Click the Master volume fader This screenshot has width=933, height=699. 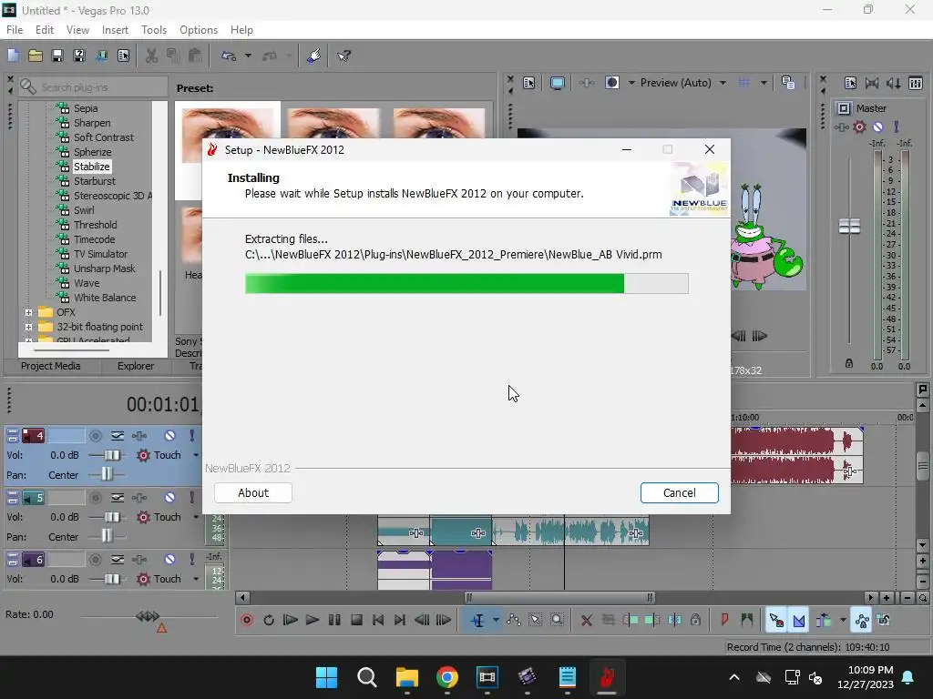click(849, 226)
